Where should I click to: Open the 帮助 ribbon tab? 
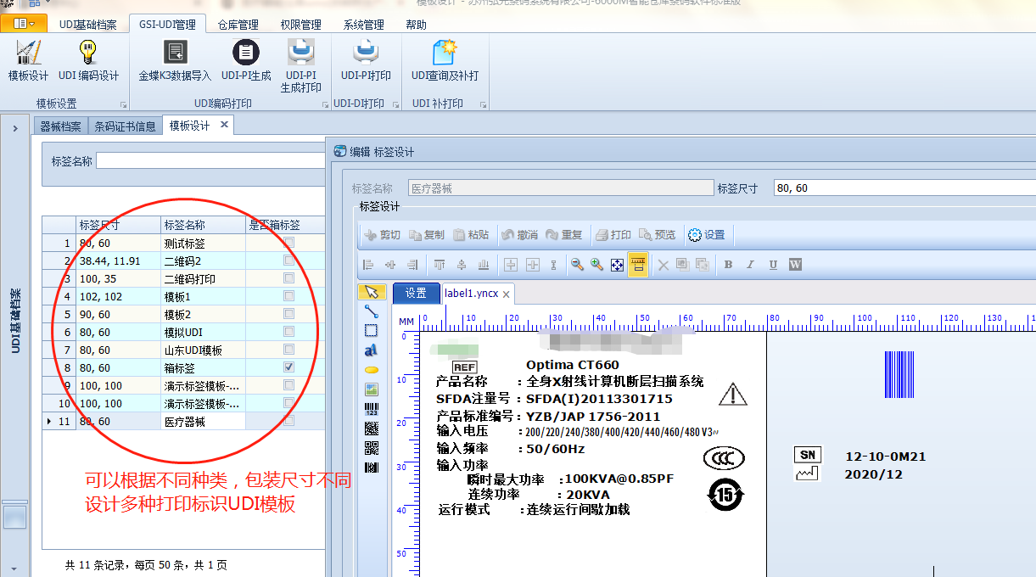pyautogui.click(x=416, y=25)
